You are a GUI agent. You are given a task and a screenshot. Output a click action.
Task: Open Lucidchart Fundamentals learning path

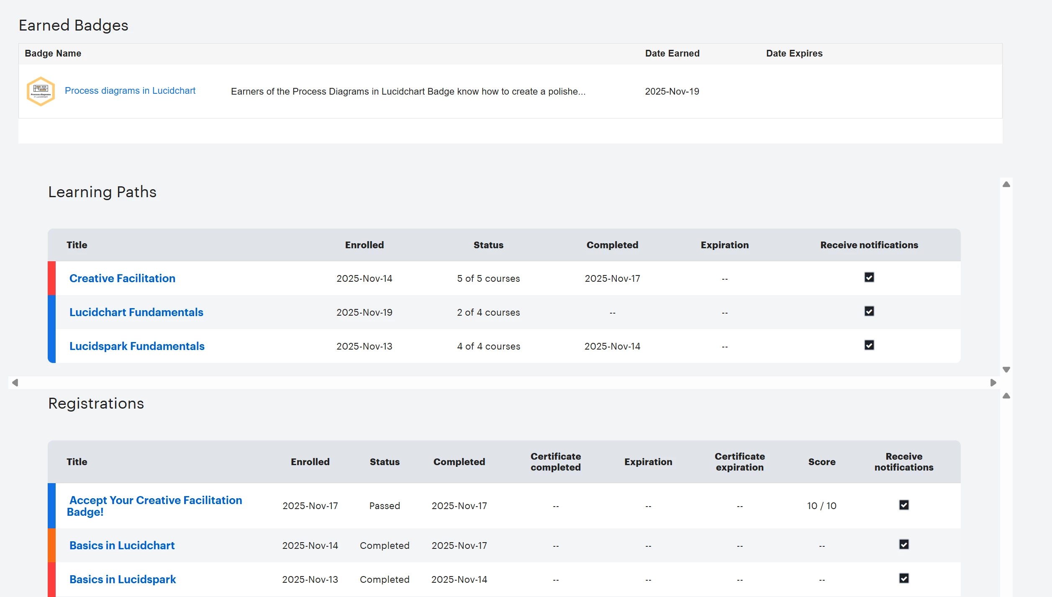(x=136, y=312)
